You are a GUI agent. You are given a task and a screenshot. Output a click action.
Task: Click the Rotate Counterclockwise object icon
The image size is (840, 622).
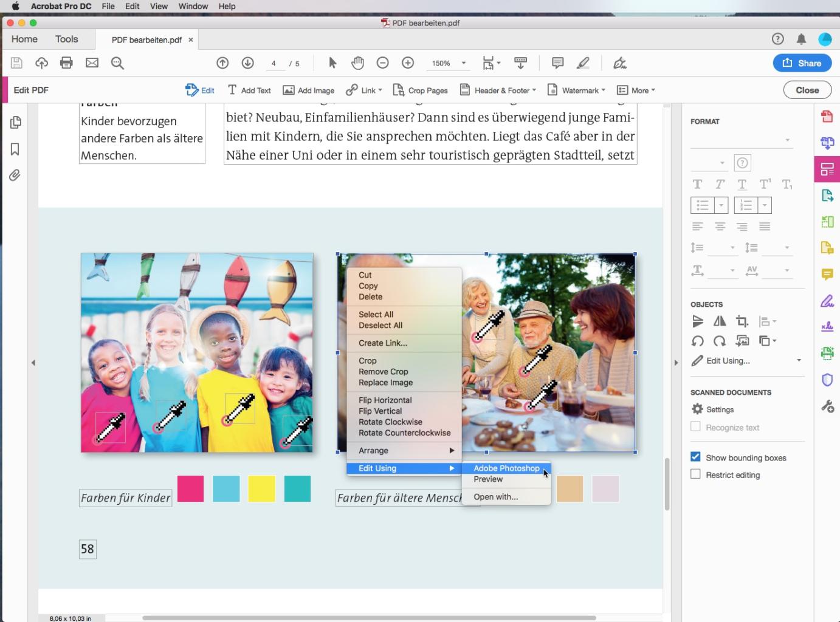tap(698, 341)
